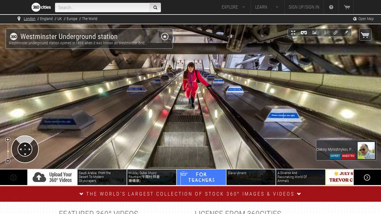Toggle the pin icon in viewer toolbar
This screenshot has height=214, width=381.
point(346,33)
